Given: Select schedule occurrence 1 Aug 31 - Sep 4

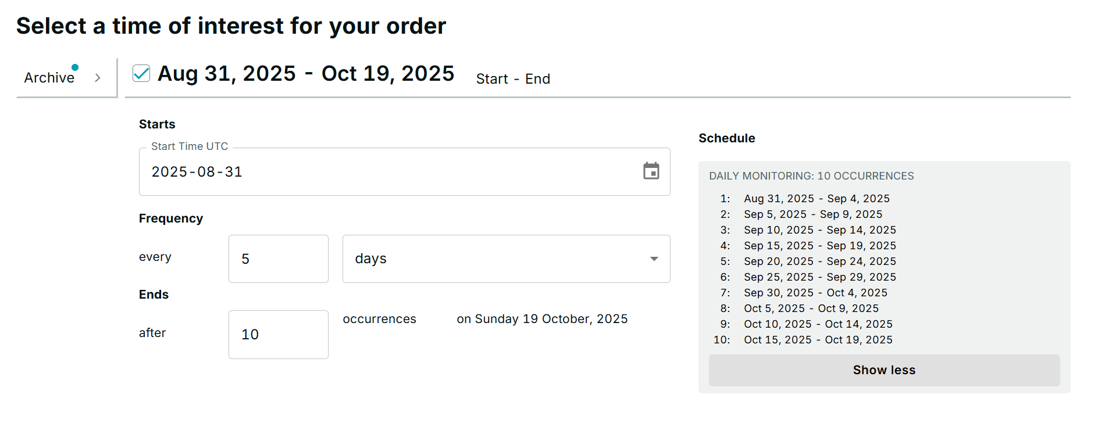Looking at the screenshot, I should pos(816,199).
